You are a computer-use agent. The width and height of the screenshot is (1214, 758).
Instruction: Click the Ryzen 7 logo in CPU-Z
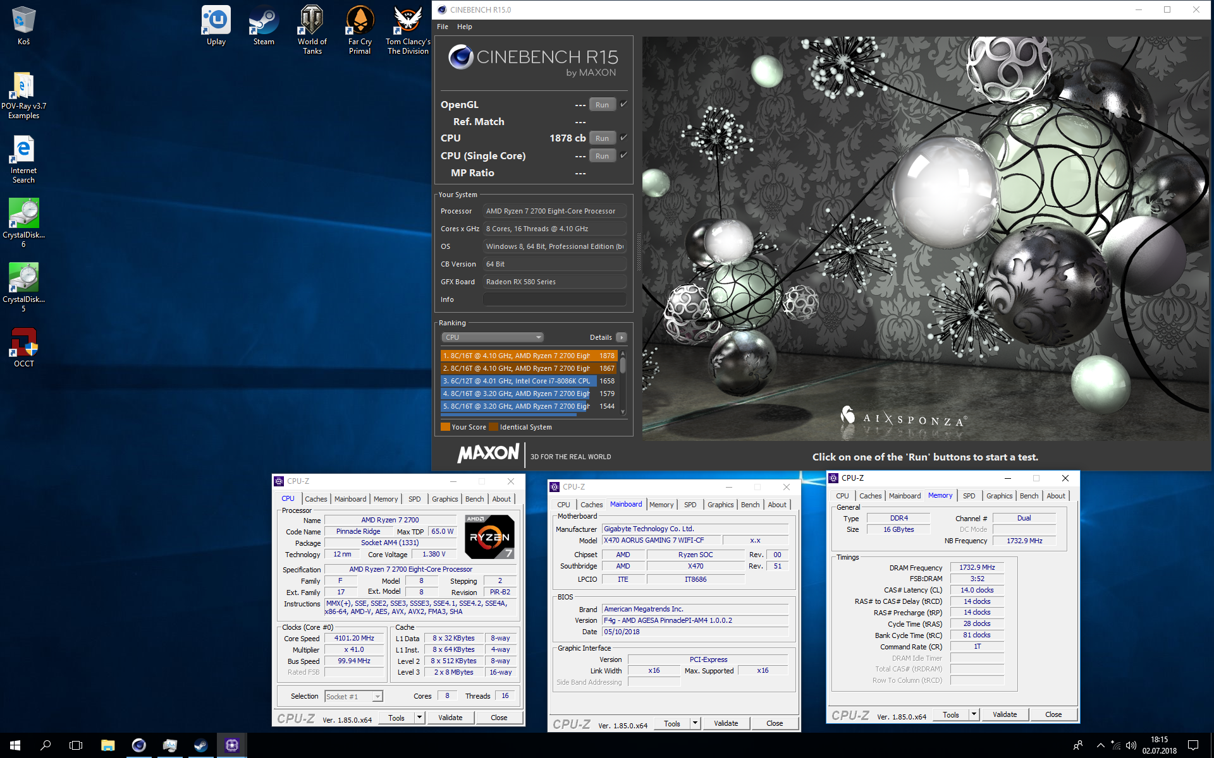tap(489, 537)
